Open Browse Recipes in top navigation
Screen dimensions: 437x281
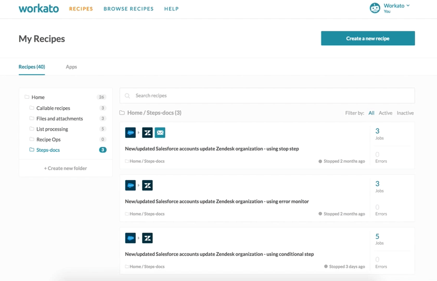pyautogui.click(x=128, y=9)
